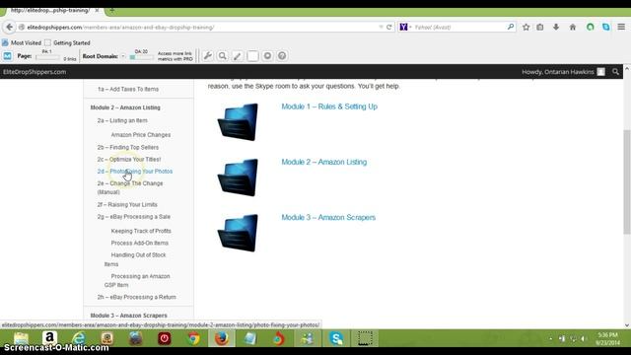Screen dimensions: 631x355
Task: Click the green circular addon icon
Action: pyautogui.click(x=591, y=28)
